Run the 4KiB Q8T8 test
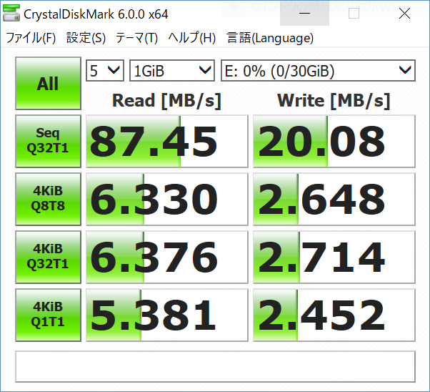 click(48, 199)
